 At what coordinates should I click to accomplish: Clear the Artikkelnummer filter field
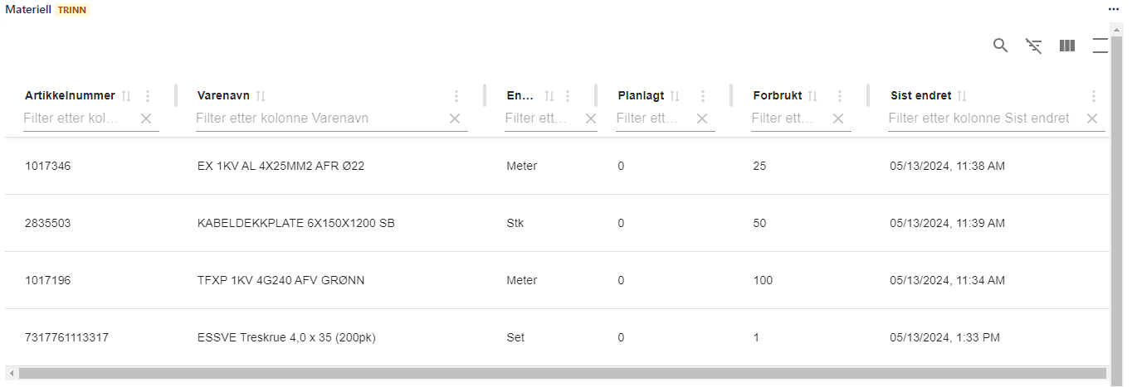point(146,119)
